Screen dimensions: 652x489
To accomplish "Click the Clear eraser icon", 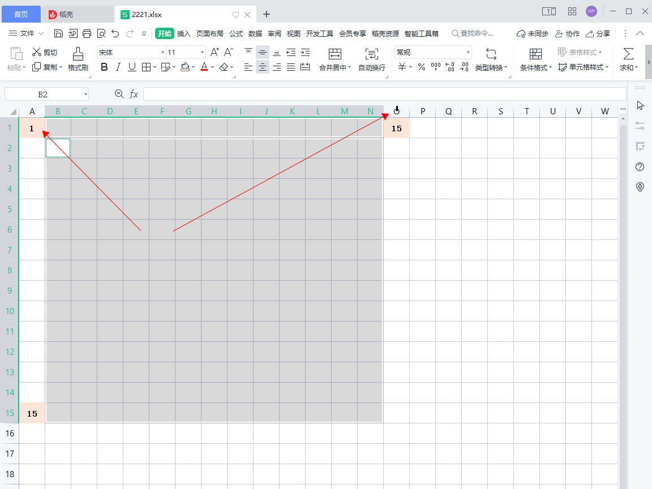I will [x=224, y=67].
